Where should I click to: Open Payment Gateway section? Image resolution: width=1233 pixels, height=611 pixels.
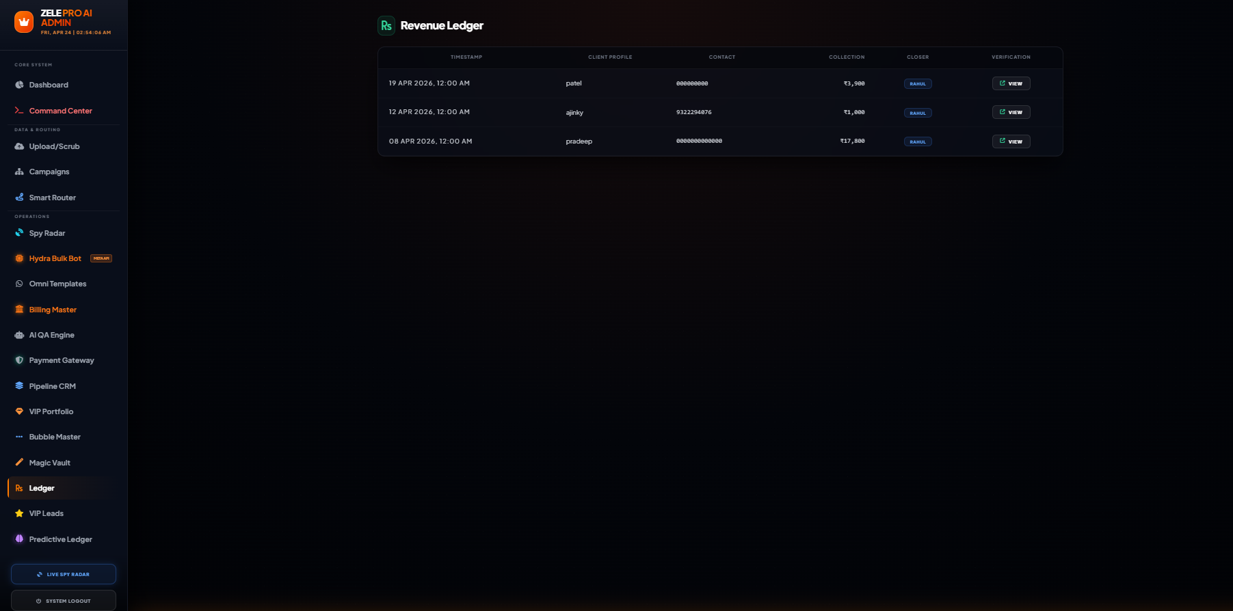pyautogui.click(x=64, y=360)
